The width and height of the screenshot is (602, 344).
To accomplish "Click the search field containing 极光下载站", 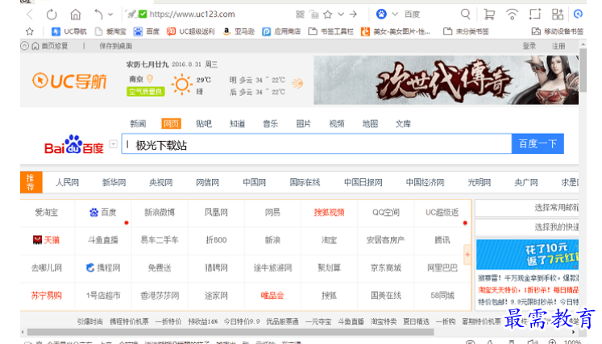I will point(317,144).
